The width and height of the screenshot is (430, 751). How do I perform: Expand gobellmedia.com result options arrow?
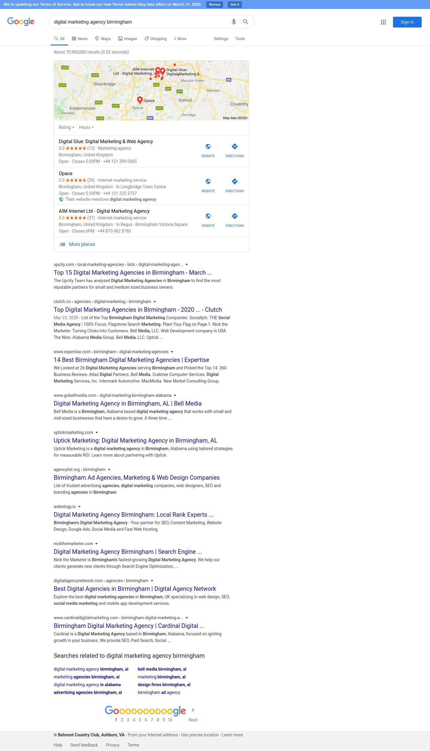click(x=175, y=395)
